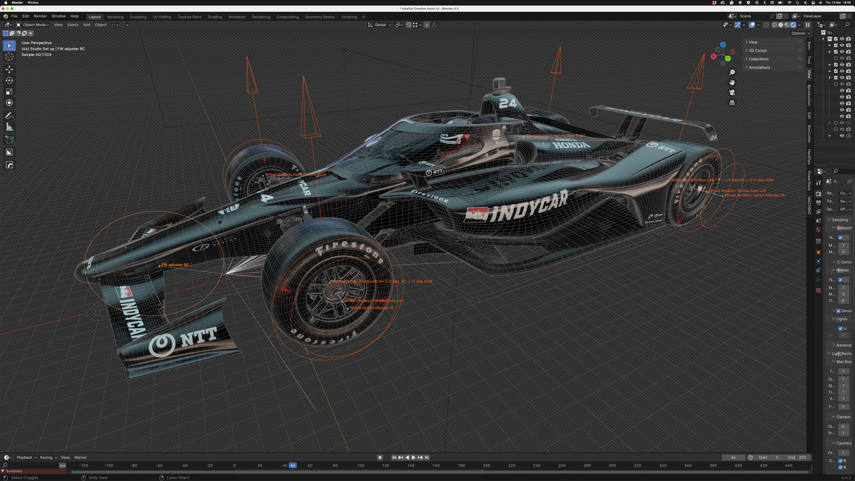
Task: Jump to start frame button
Action: [x=394, y=457]
